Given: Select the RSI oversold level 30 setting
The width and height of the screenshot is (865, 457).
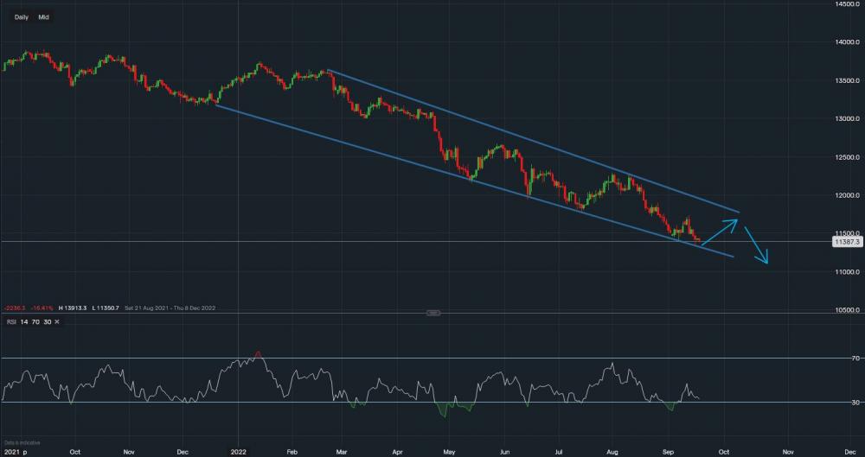Looking at the screenshot, I should point(48,323).
